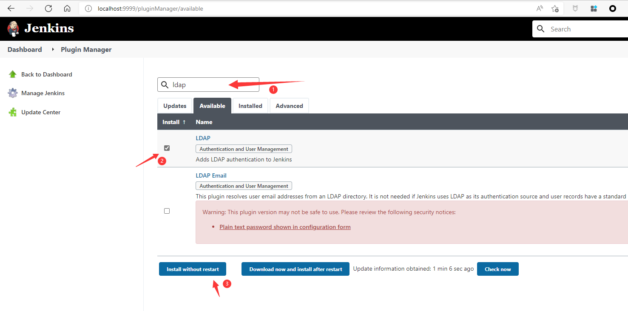
Task: Click the Update Center puzzle icon
Action: [x=13, y=112]
